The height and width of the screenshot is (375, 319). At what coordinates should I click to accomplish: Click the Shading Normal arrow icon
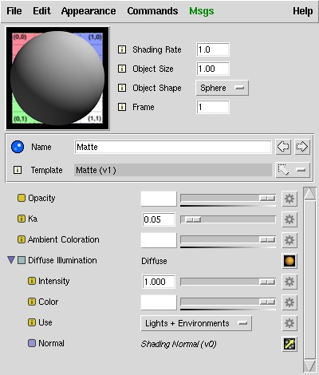click(x=289, y=344)
